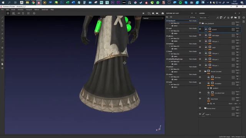Toggle visibility of Layer 1
The height and width of the screenshot is (138, 246).
pos(200,114)
